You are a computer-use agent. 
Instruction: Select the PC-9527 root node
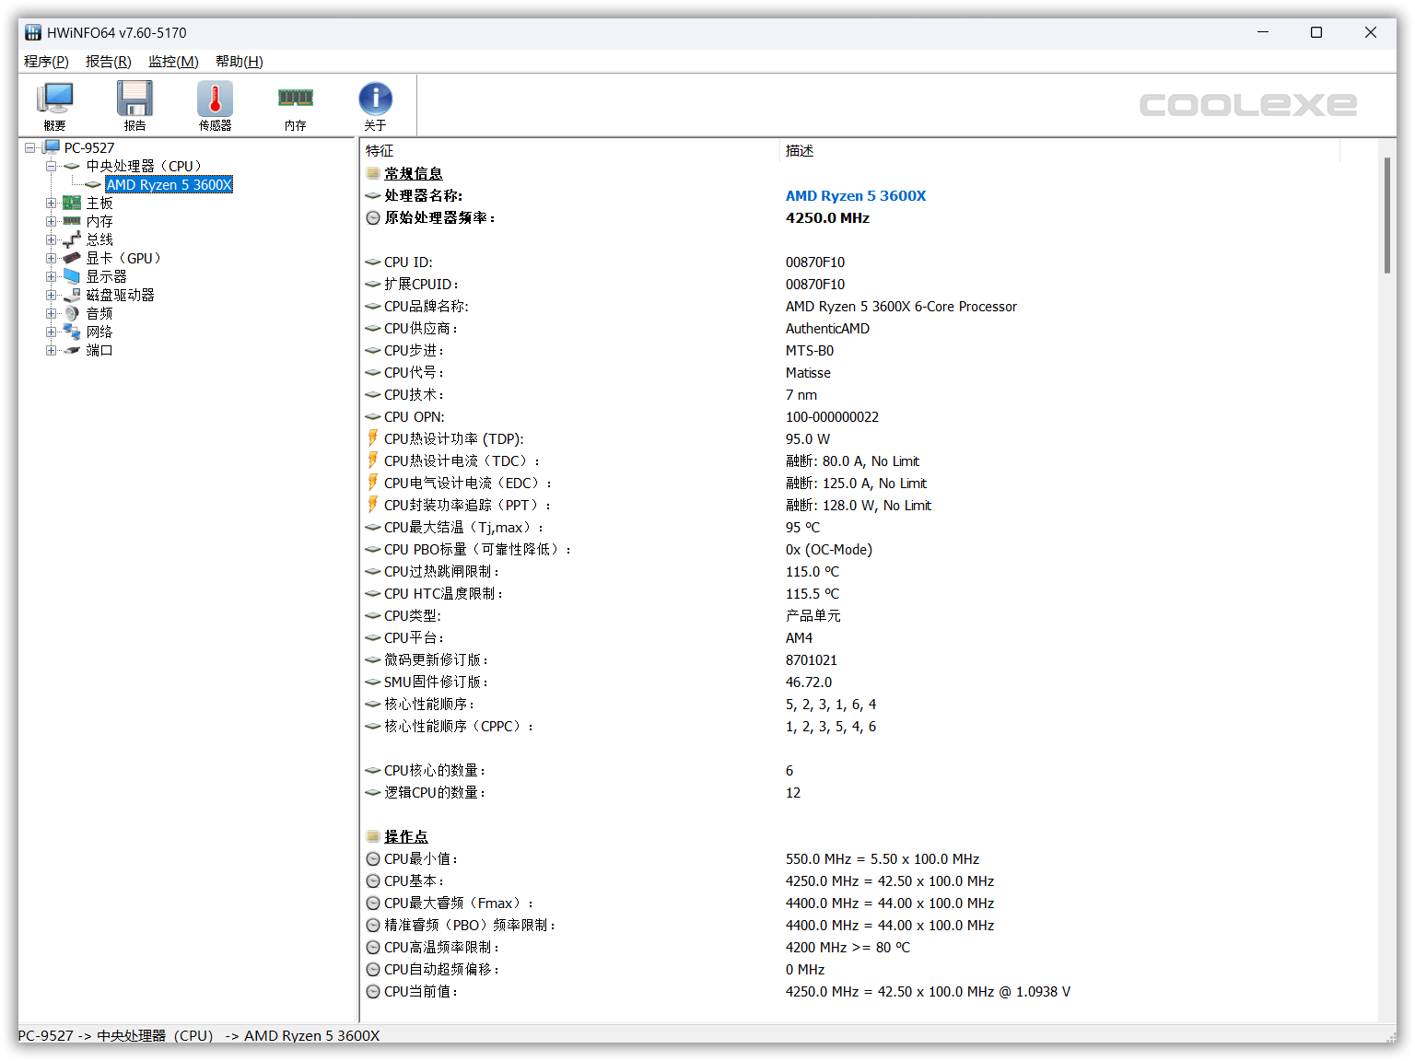88,147
